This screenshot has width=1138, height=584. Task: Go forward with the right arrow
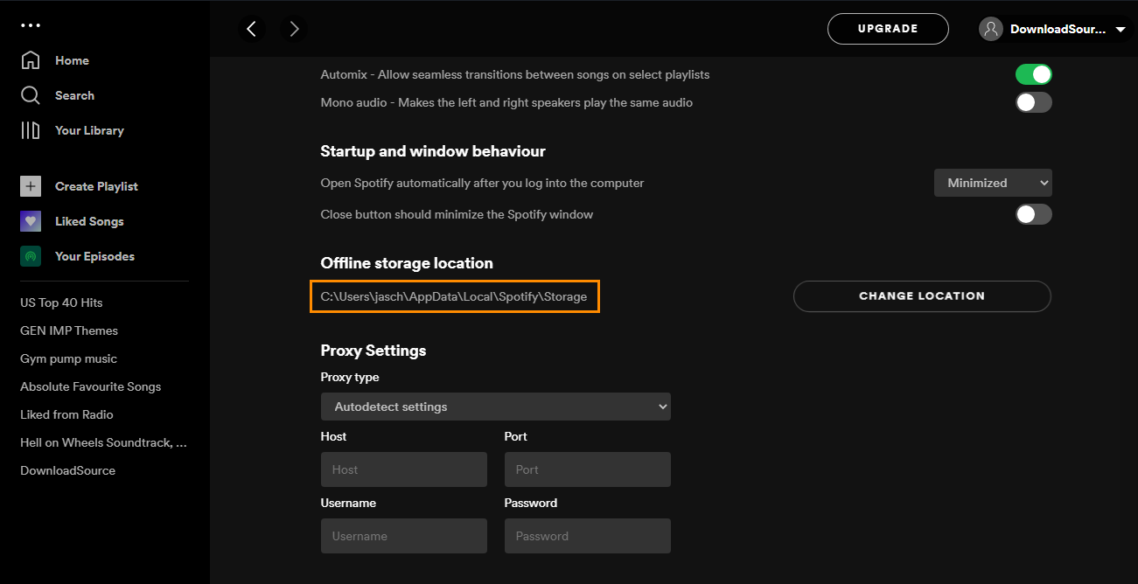[x=294, y=29]
